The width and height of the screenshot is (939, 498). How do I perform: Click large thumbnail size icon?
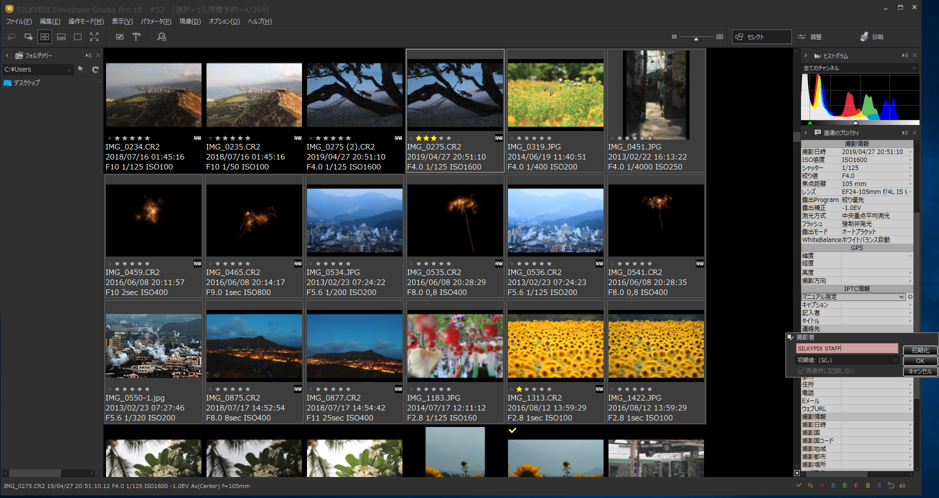point(719,37)
